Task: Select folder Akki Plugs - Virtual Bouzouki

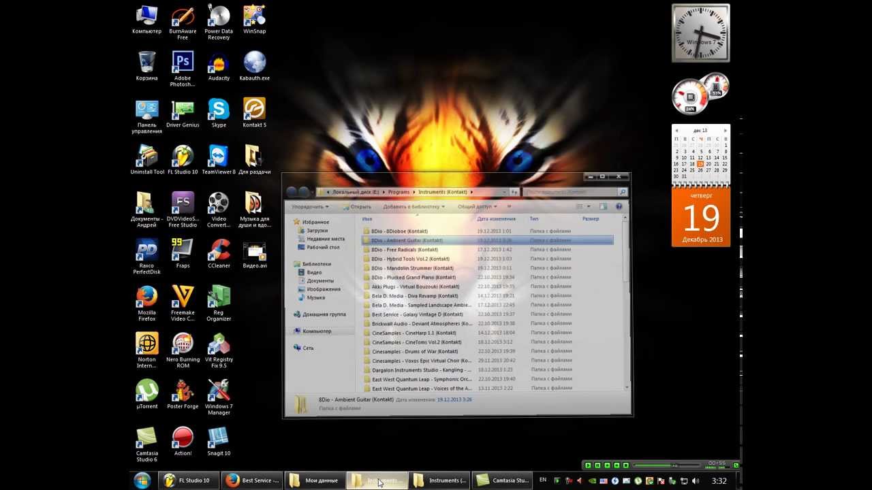Action: [488, 287]
